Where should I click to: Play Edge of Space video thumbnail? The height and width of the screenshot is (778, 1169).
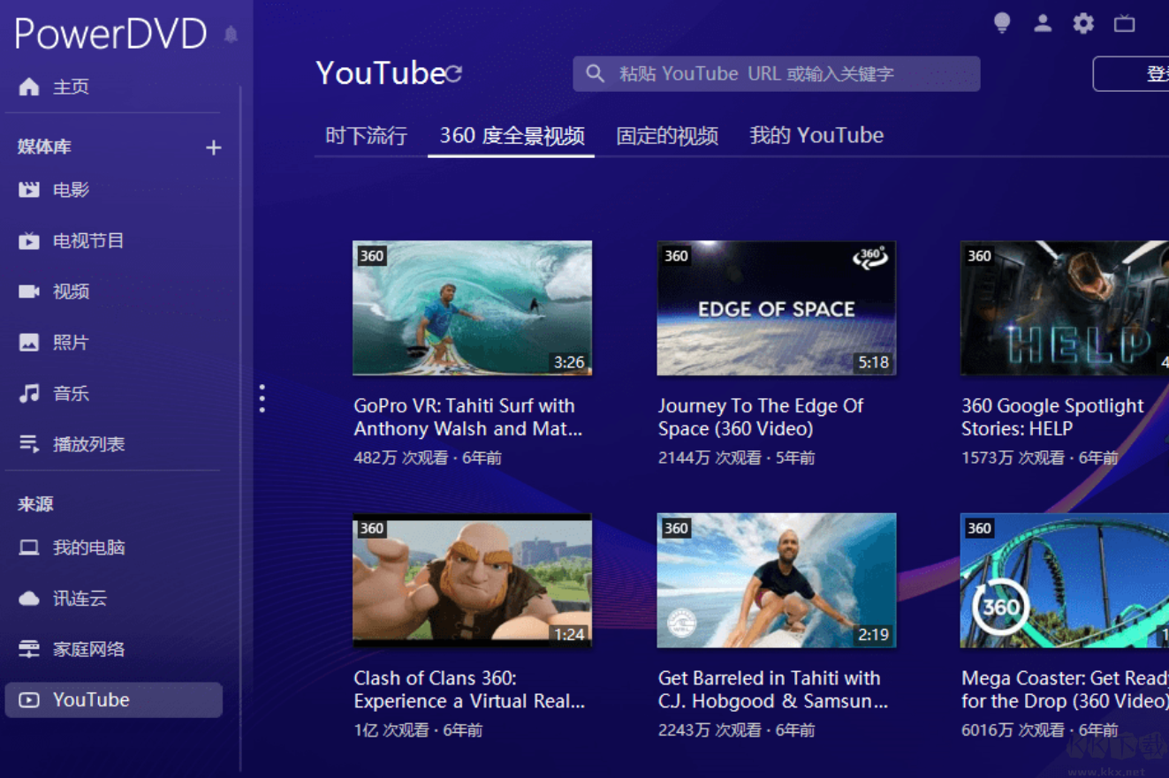click(x=777, y=308)
